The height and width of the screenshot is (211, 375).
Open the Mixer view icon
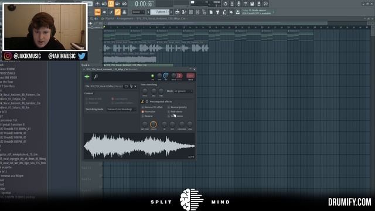click(197, 12)
